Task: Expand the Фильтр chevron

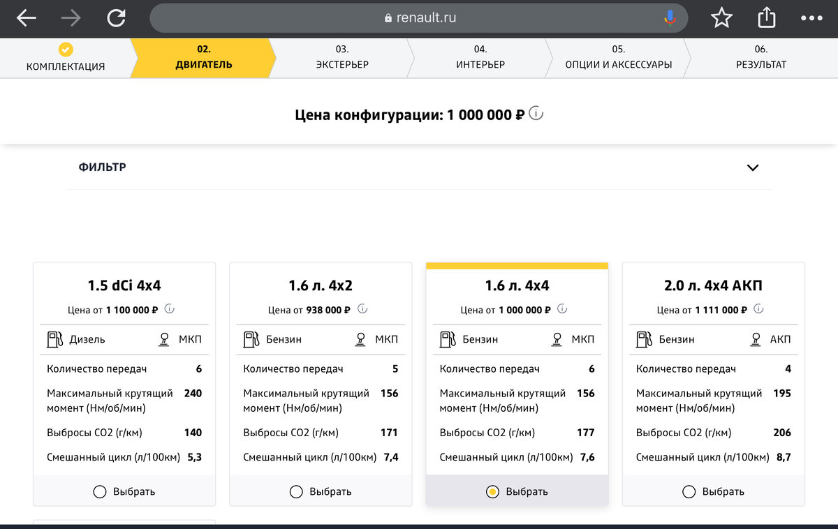Action: point(752,167)
